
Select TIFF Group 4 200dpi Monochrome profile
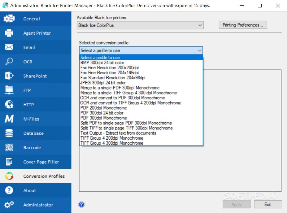[141, 138]
